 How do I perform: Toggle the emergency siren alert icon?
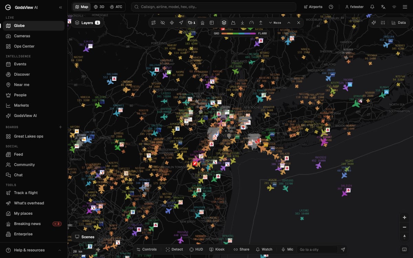[202, 23]
